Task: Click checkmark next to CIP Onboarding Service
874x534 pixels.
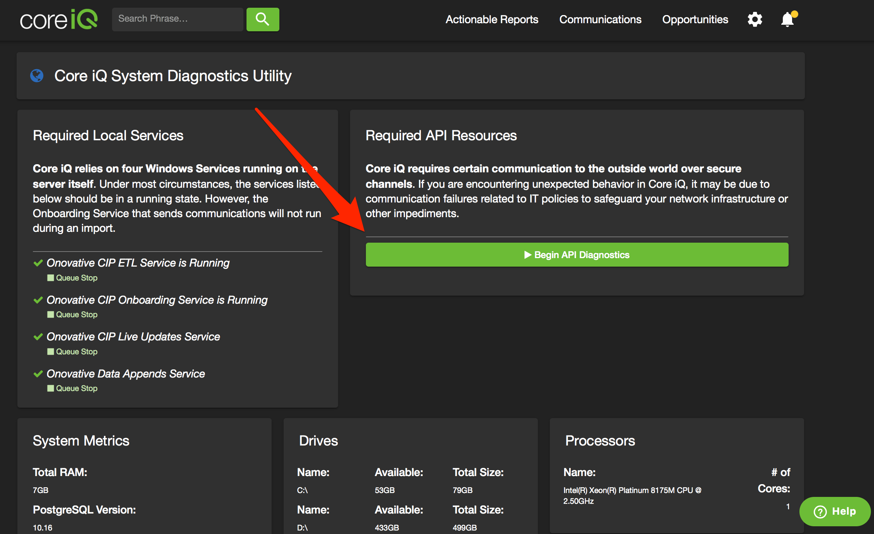Action: (x=38, y=300)
